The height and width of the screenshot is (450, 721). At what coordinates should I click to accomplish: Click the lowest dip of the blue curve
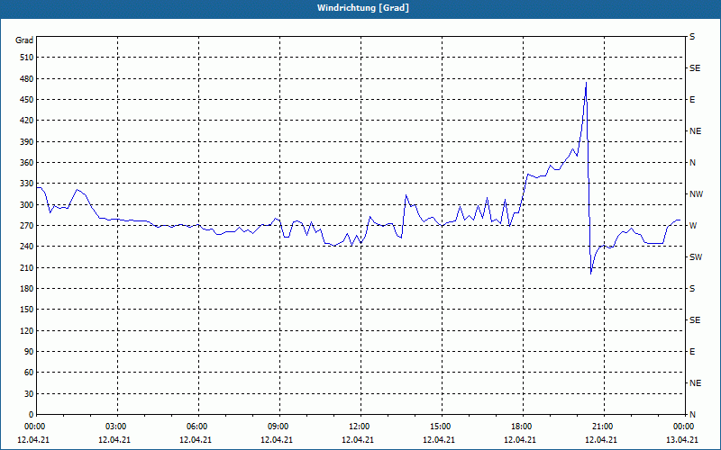591,274
